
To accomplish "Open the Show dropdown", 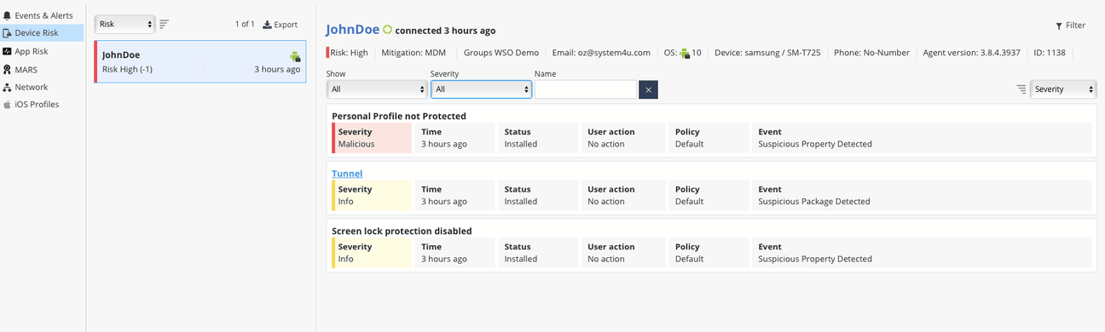I will tap(377, 89).
